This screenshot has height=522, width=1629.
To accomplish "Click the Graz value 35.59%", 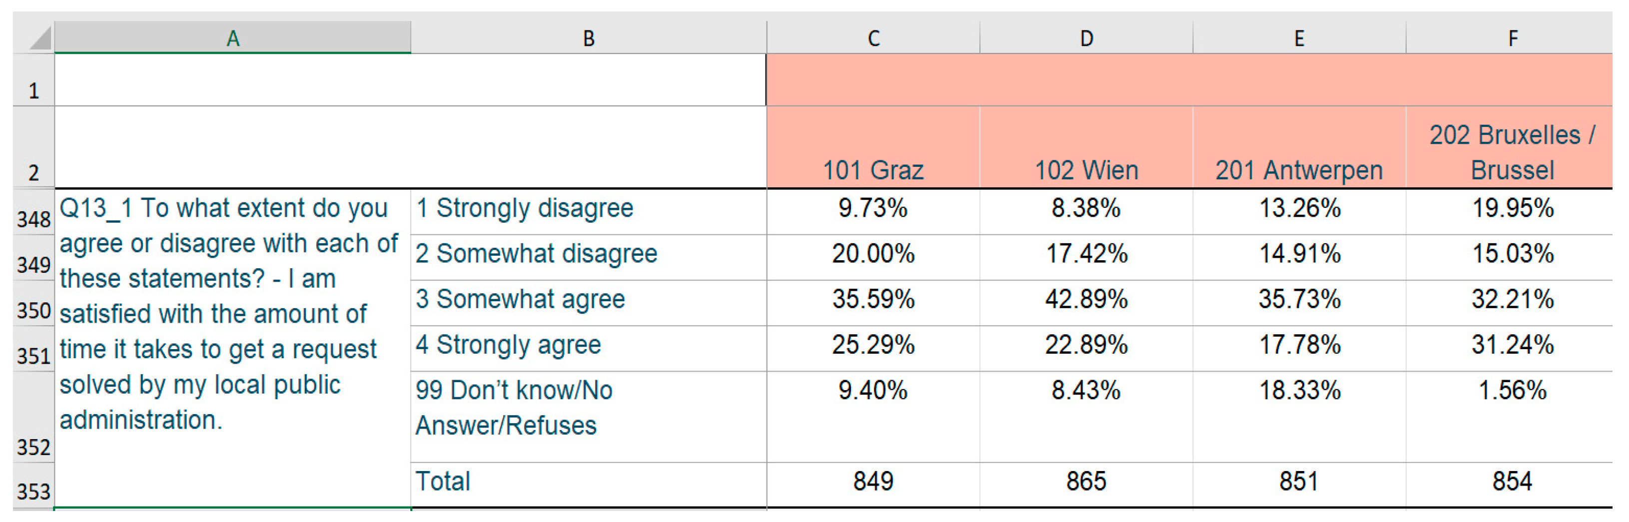I will [872, 299].
